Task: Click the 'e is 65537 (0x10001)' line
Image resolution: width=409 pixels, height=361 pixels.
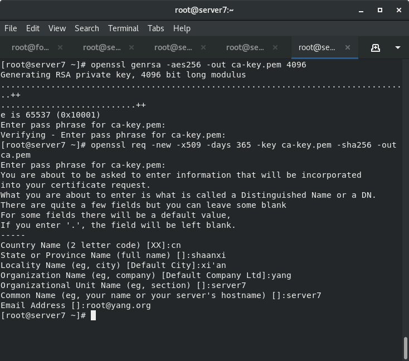Action: click(50, 115)
